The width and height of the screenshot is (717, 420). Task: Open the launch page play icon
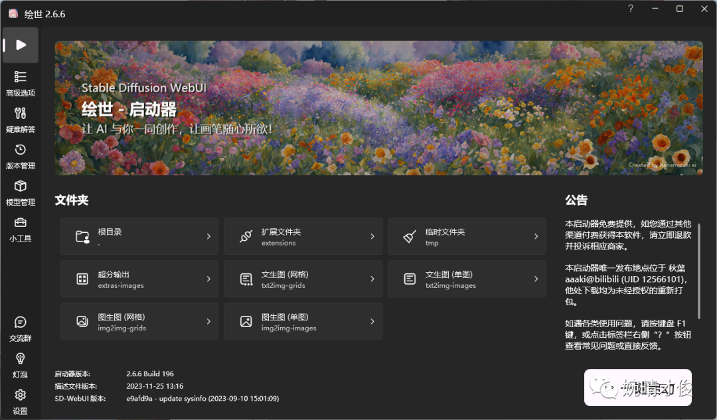[x=21, y=45]
